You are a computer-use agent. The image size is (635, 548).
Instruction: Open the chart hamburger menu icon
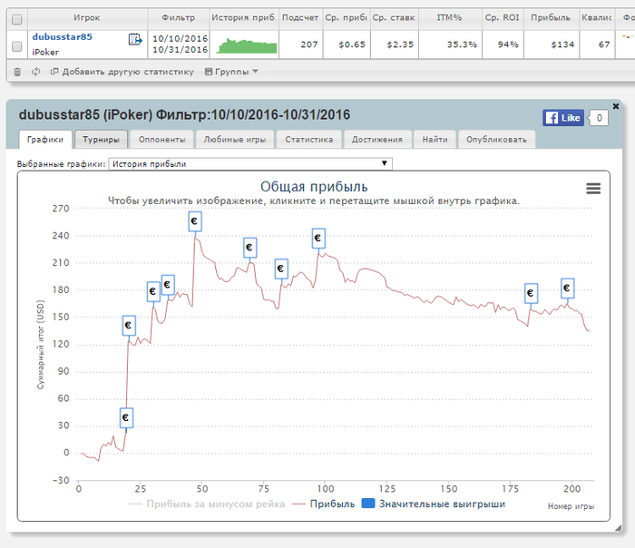click(593, 189)
